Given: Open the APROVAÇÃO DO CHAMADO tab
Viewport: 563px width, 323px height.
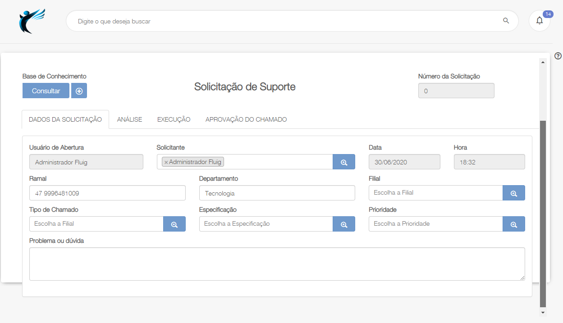Looking at the screenshot, I should (x=246, y=119).
